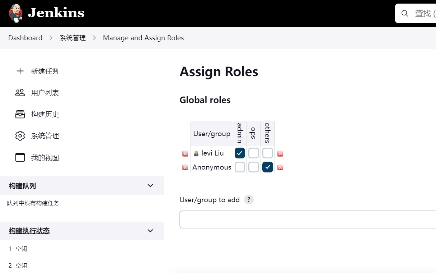Click the search magnifier icon
Image resolution: width=436 pixels, height=273 pixels.
coord(405,14)
